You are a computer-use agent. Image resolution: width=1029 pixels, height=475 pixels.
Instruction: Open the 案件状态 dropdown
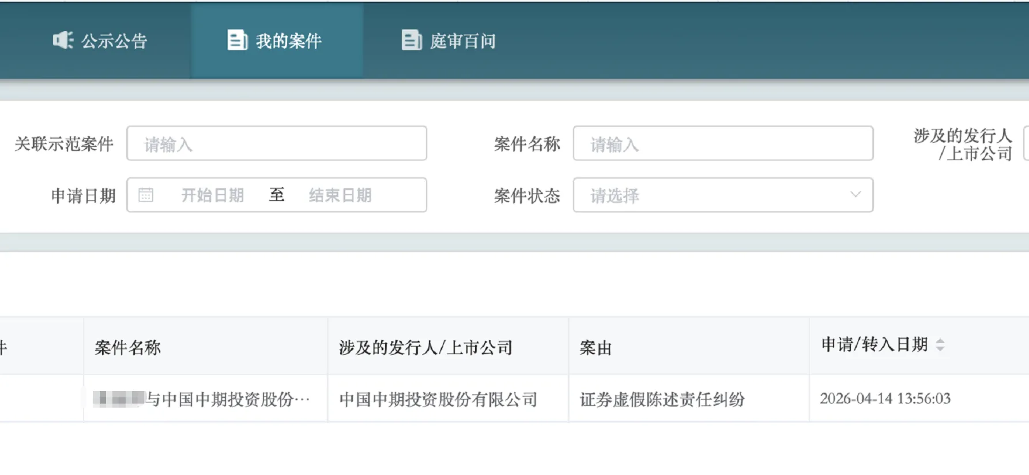tap(723, 195)
